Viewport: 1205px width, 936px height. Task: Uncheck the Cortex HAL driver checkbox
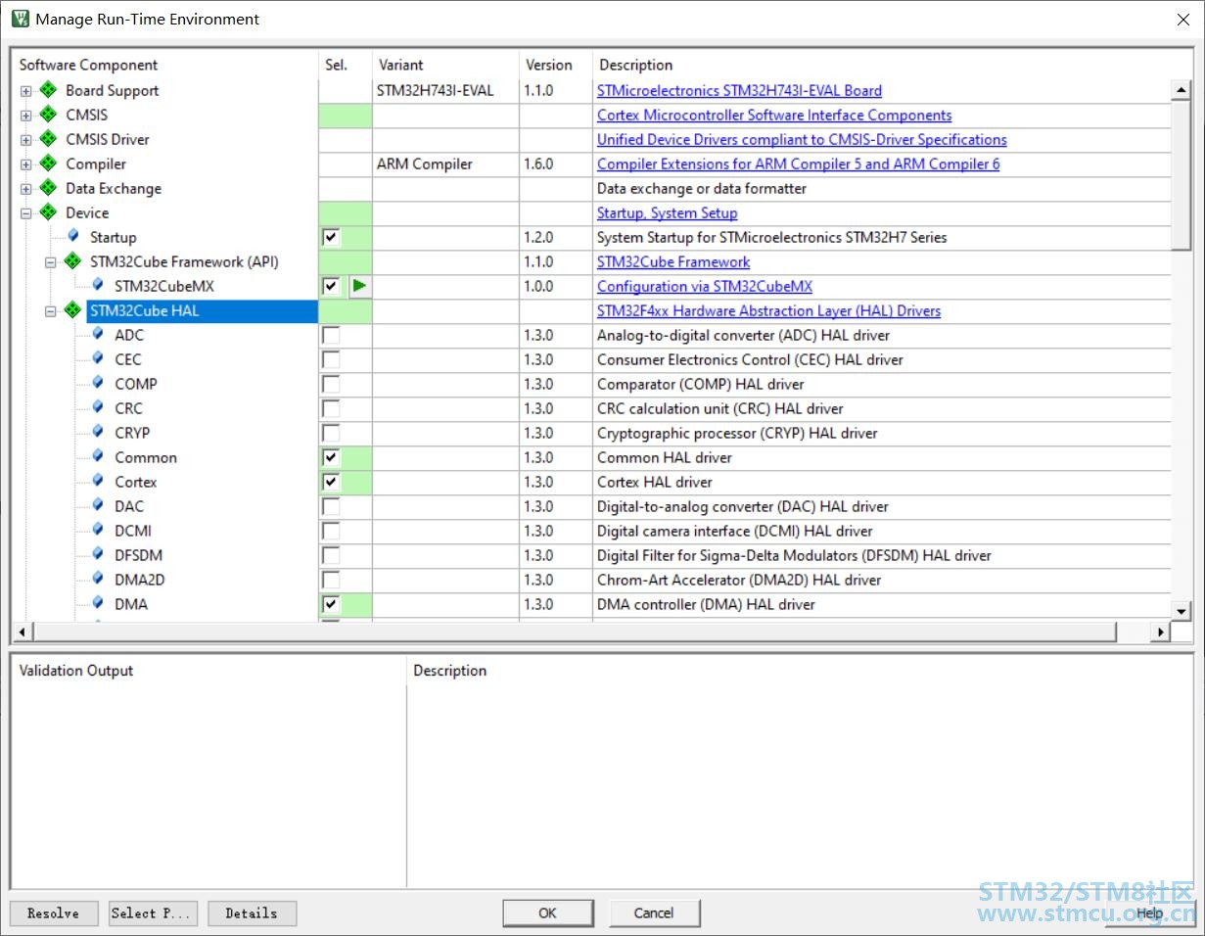[x=331, y=482]
